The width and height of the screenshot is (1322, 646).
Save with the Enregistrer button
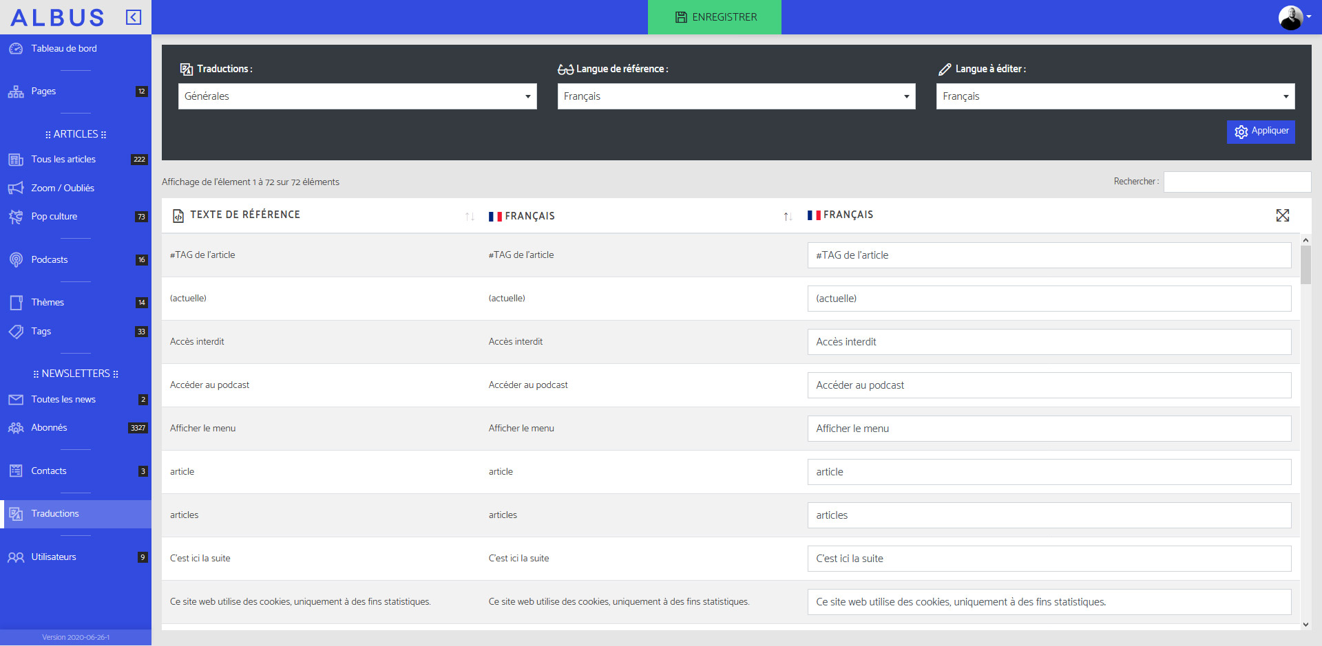pyautogui.click(x=715, y=17)
